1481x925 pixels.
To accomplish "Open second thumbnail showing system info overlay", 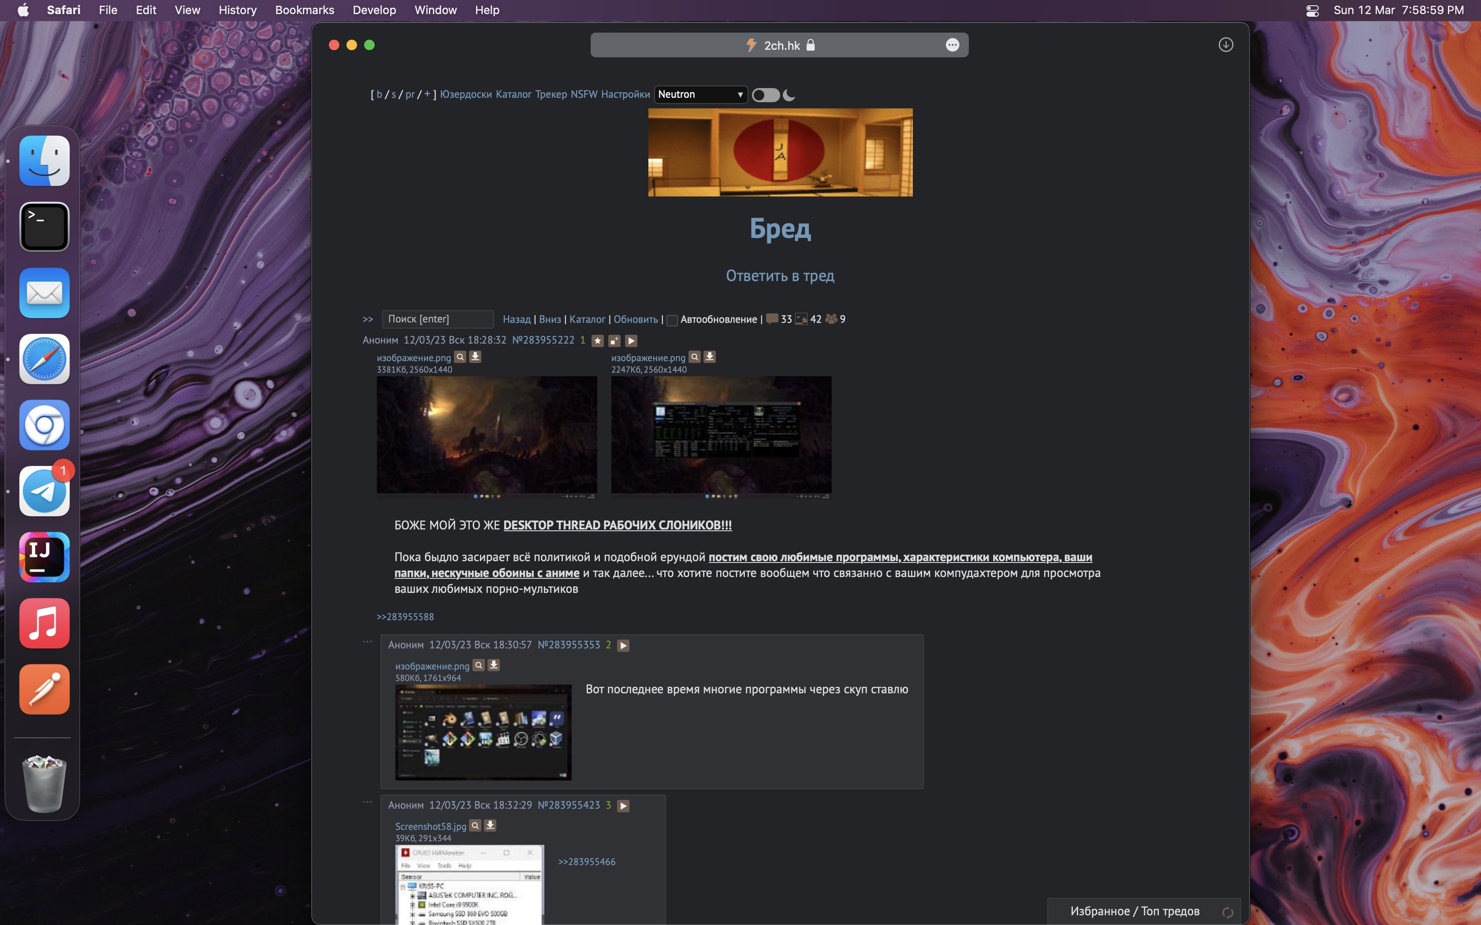I will pos(721,437).
